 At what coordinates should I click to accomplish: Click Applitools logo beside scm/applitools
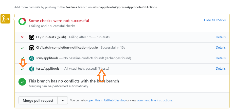32,58
